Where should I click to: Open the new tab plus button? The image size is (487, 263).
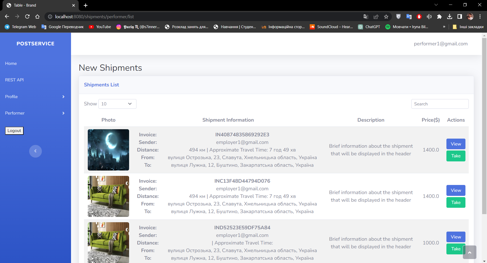(85, 5)
